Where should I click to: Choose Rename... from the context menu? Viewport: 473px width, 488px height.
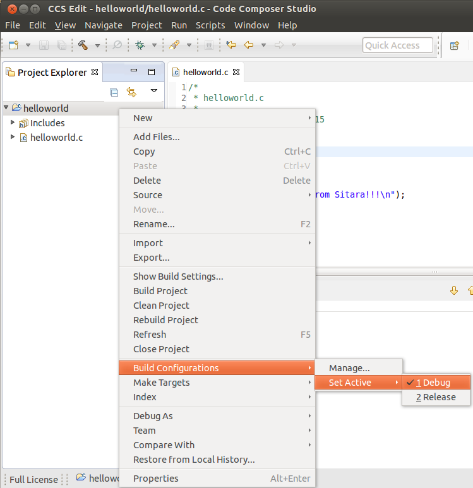pyautogui.click(x=217, y=224)
